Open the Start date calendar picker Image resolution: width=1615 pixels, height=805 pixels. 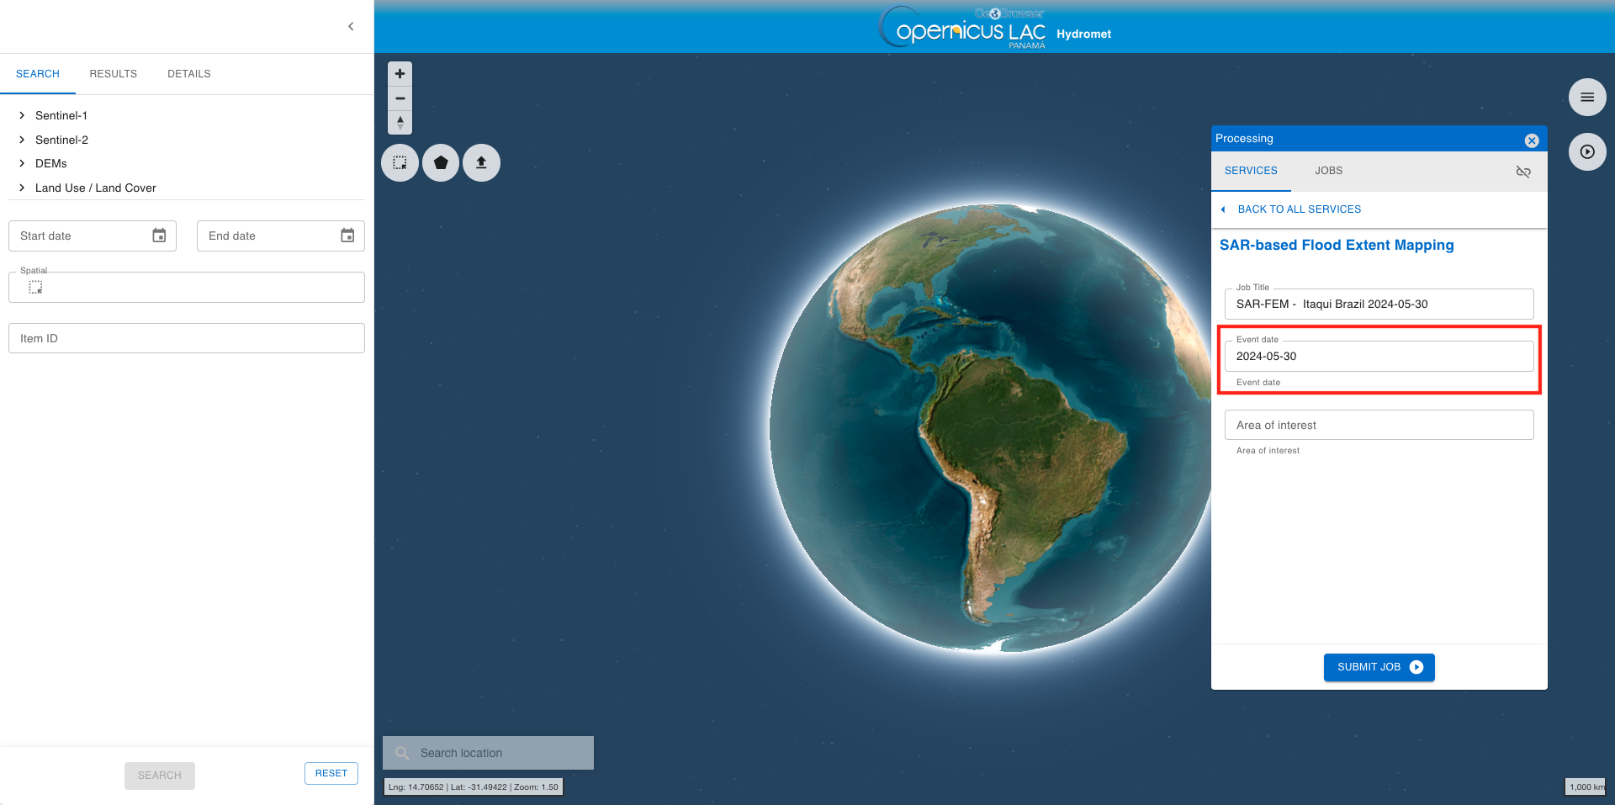pyautogui.click(x=159, y=236)
